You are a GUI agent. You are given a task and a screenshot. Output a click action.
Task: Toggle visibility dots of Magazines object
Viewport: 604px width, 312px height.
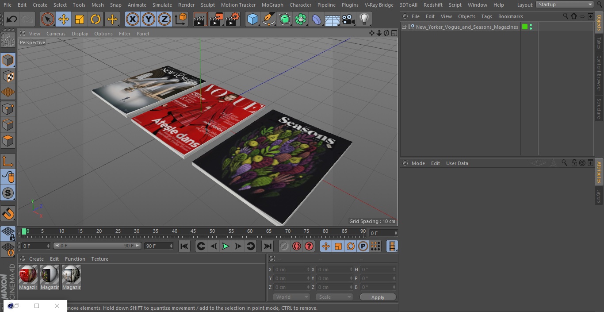coord(531,27)
